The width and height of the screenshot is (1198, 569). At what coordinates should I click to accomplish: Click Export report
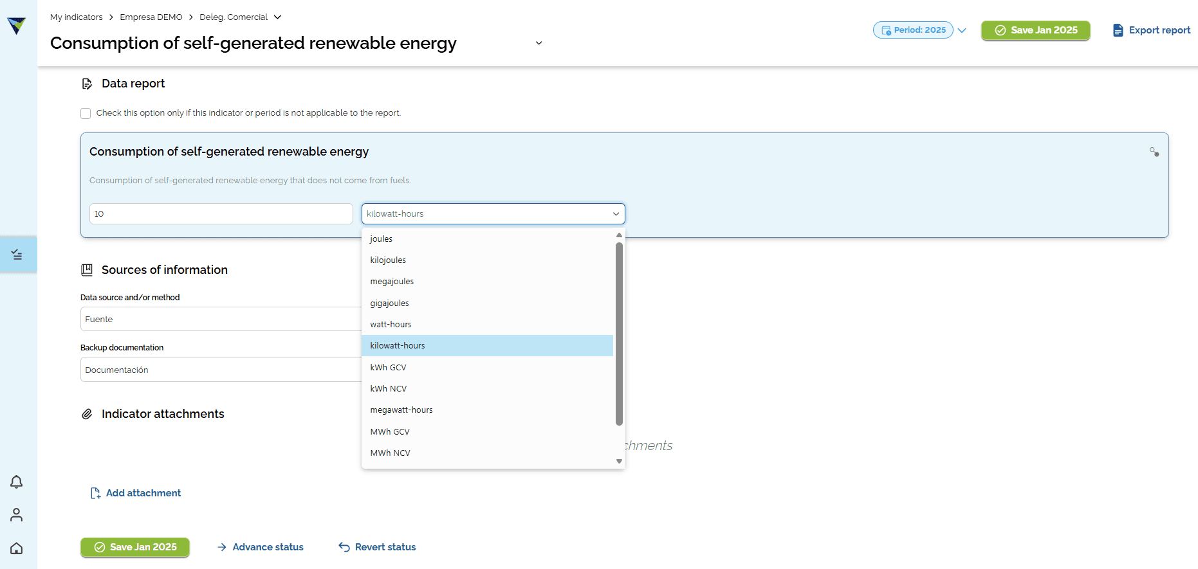click(1152, 30)
